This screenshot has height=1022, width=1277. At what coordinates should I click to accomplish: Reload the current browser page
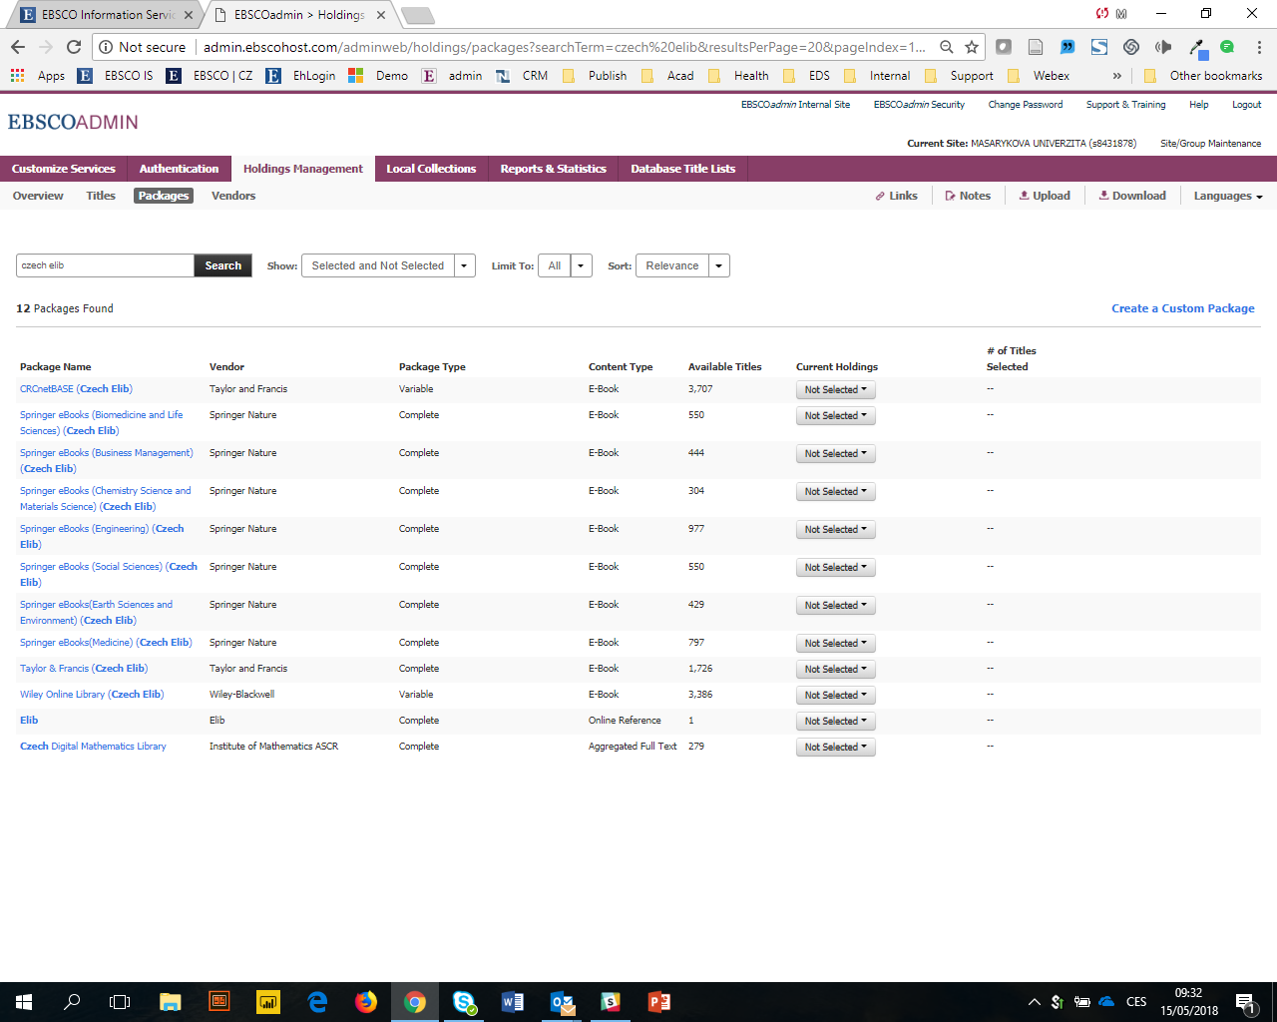pos(74,47)
